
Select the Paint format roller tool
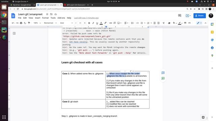coord(29,23)
